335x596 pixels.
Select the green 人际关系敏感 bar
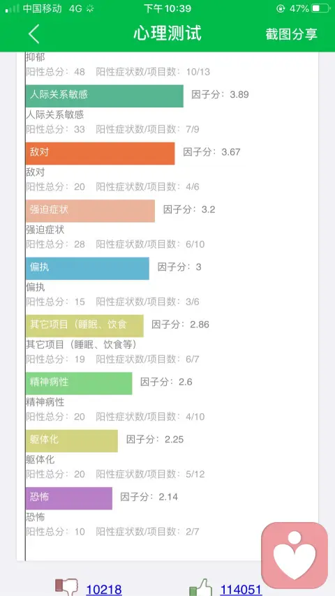[105, 96]
